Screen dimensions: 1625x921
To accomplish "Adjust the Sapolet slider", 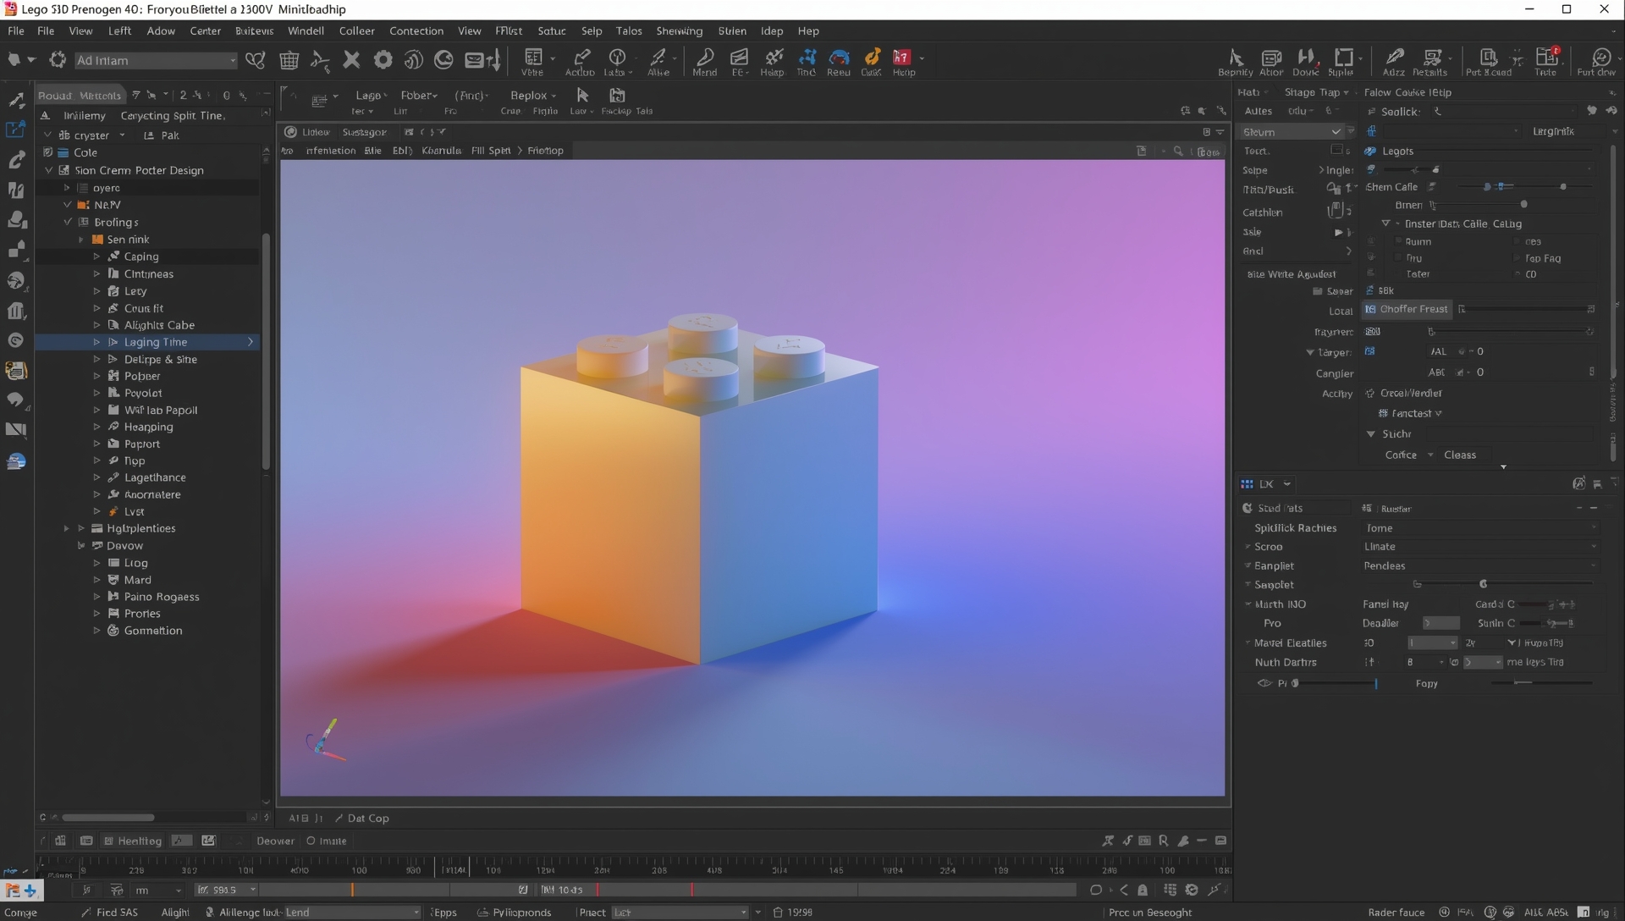I will coord(1483,584).
